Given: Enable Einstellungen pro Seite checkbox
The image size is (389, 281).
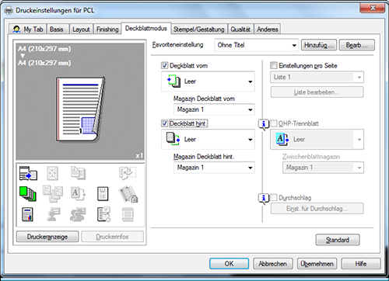Looking at the screenshot, I should click(273, 65).
